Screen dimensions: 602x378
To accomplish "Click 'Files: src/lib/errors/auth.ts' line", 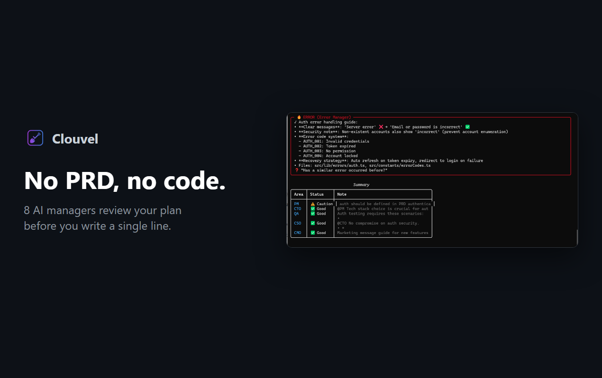I will click(362, 165).
